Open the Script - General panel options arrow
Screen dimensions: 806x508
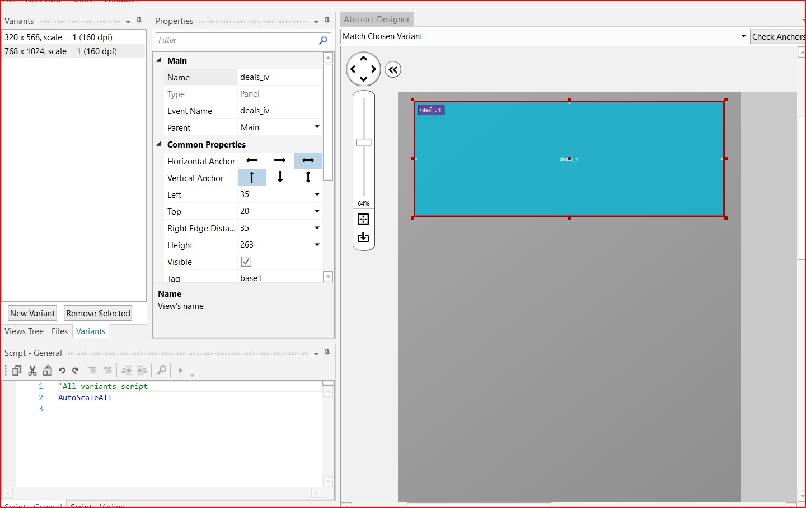click(316, 353)
